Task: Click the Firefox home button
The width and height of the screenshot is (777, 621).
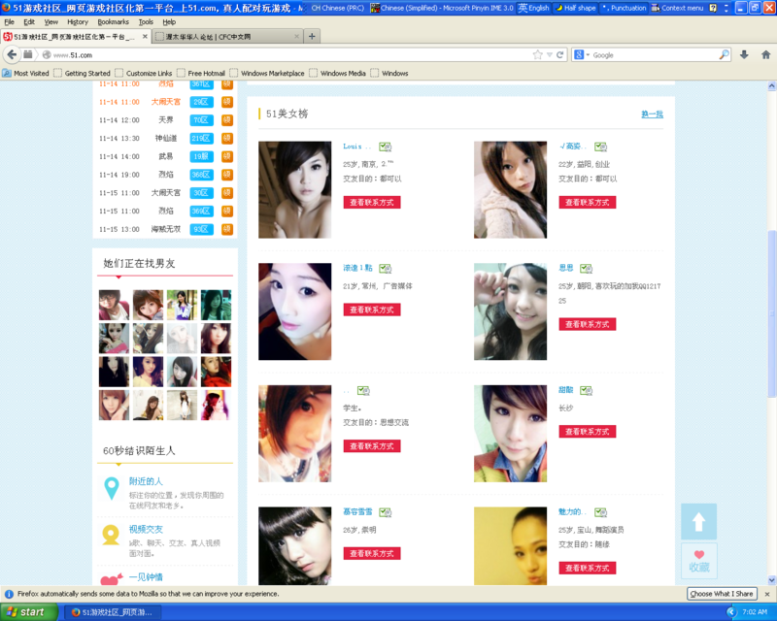Action: point(766,54)
